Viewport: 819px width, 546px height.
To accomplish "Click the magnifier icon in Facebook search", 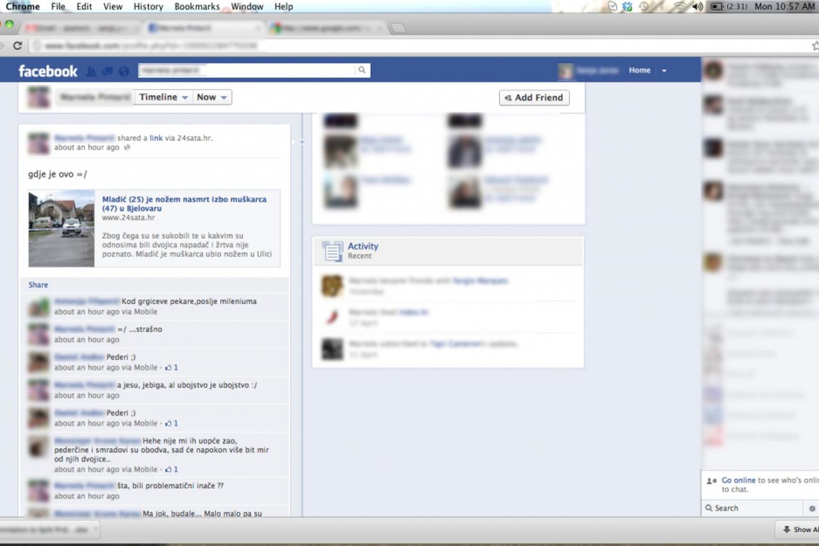I will [x=362, y=70].
